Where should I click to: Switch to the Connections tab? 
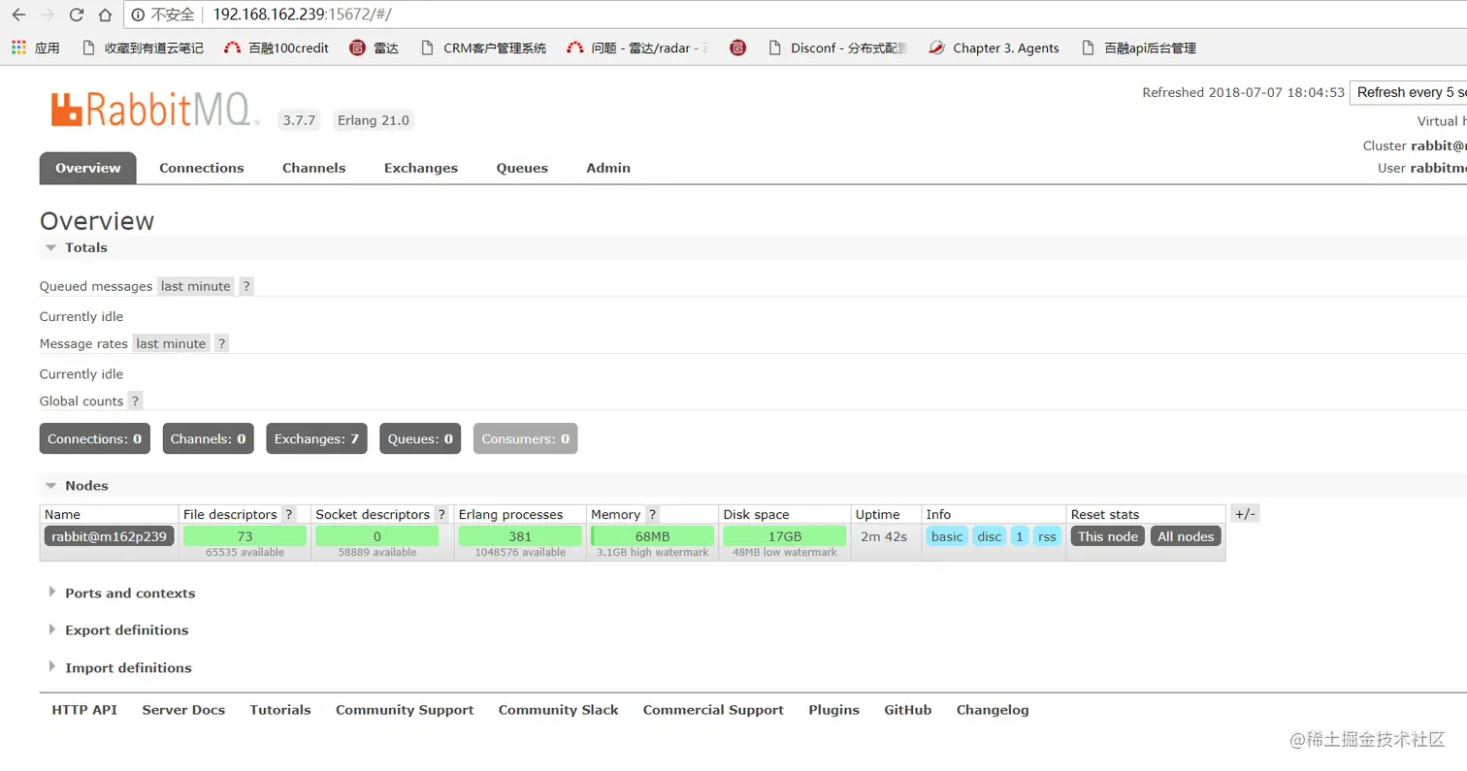[x=202, y=168]
